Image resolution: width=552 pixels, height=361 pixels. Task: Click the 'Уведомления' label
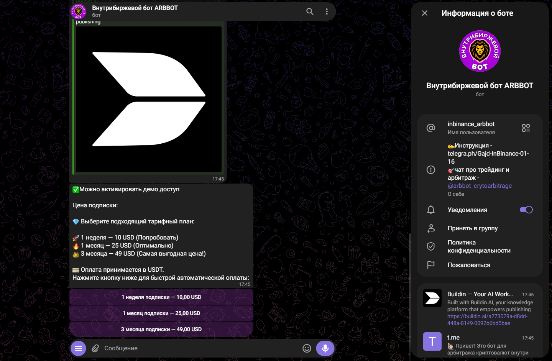[467, 210]
